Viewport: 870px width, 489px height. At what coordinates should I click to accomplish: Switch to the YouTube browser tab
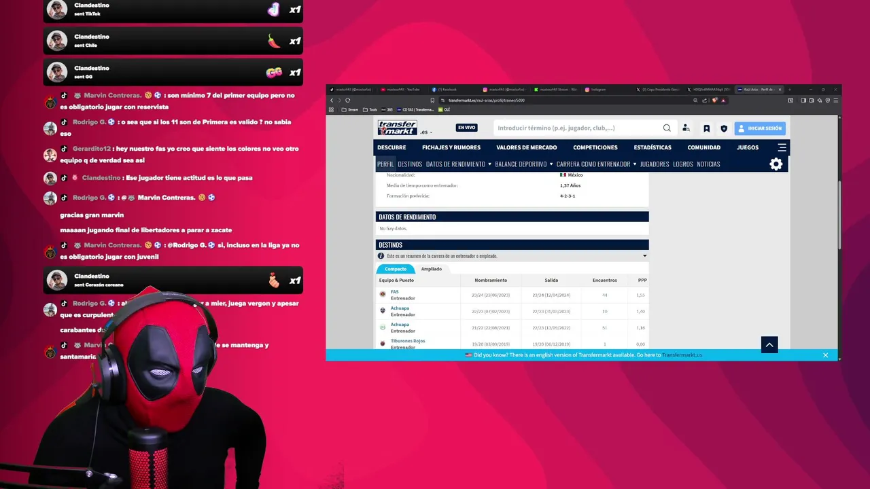click(403, 90)
